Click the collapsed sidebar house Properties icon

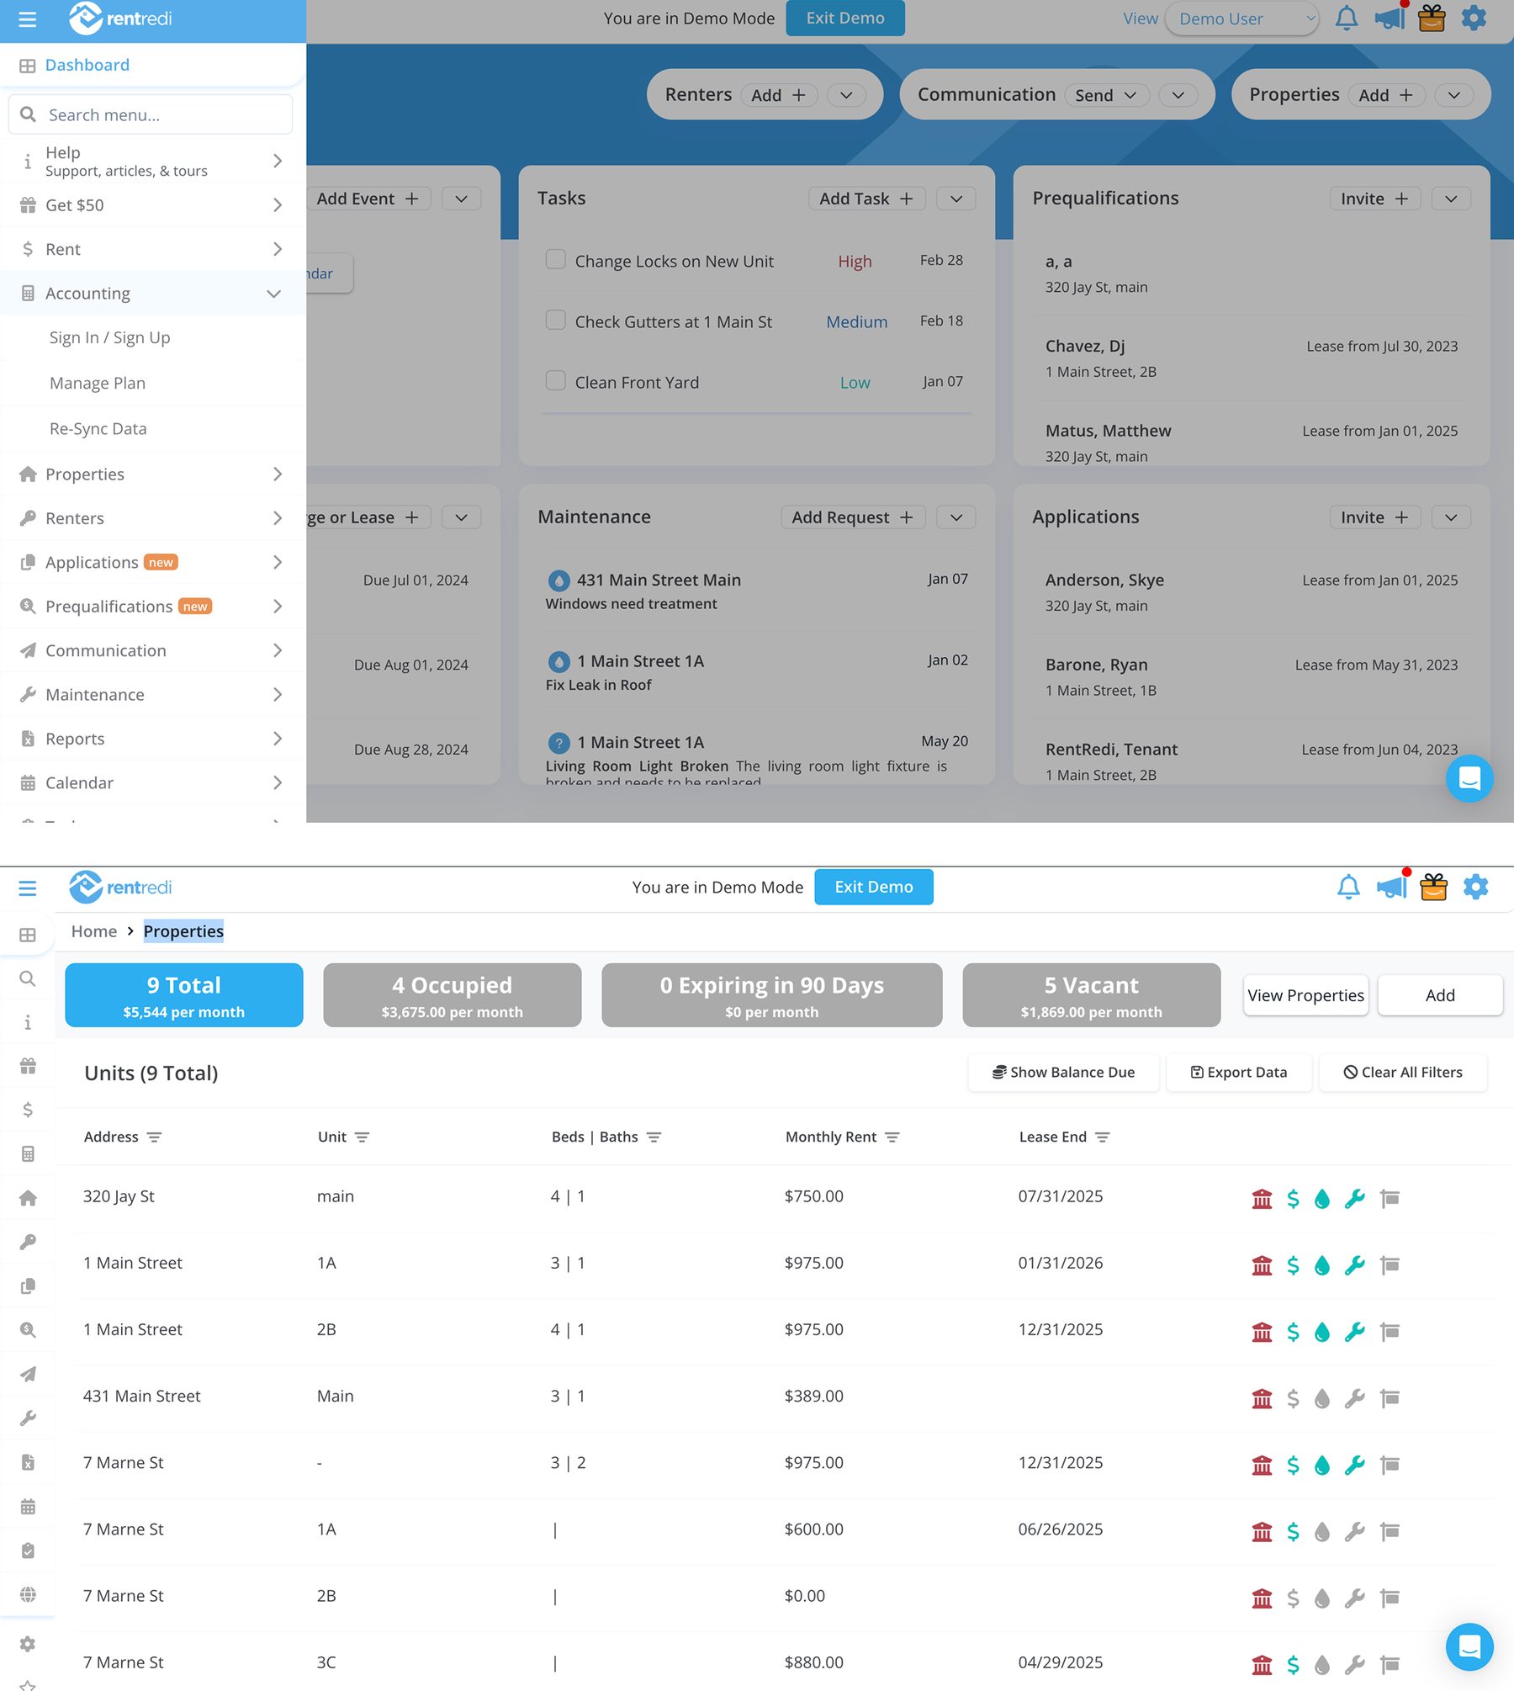(28, 1198)
